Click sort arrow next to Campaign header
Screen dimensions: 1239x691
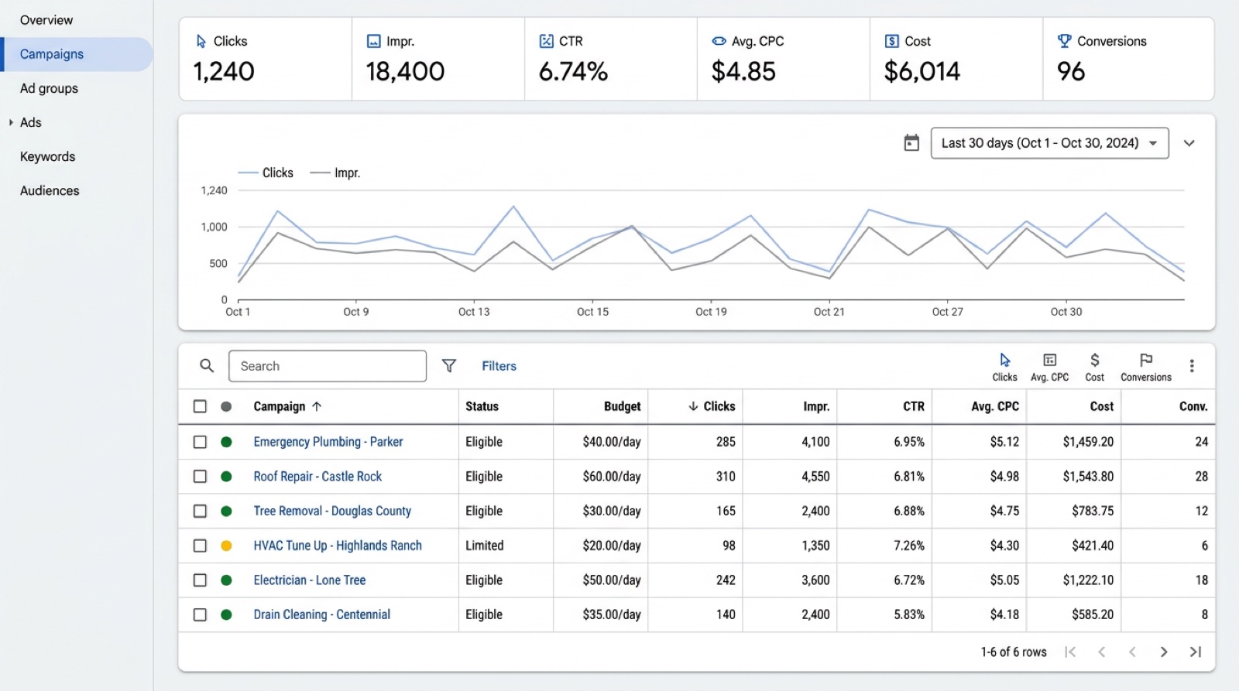pyautogui.click(x=317, y=406)
